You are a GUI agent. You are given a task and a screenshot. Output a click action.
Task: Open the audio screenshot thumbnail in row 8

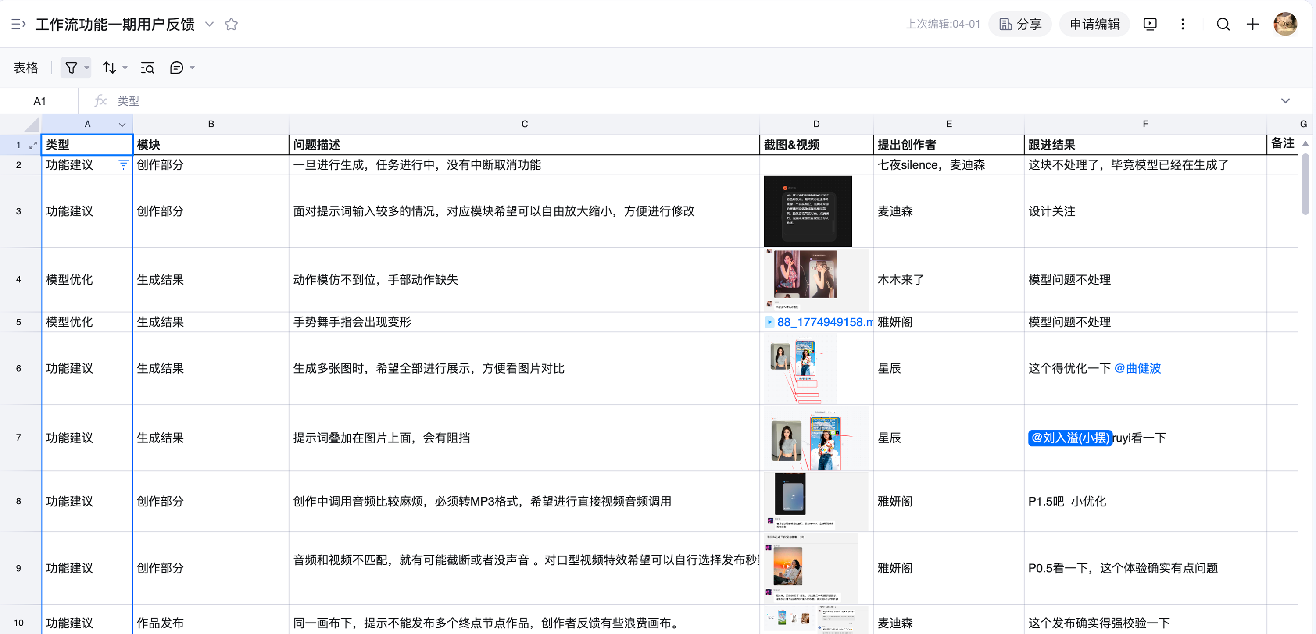[x=816, y=501]
